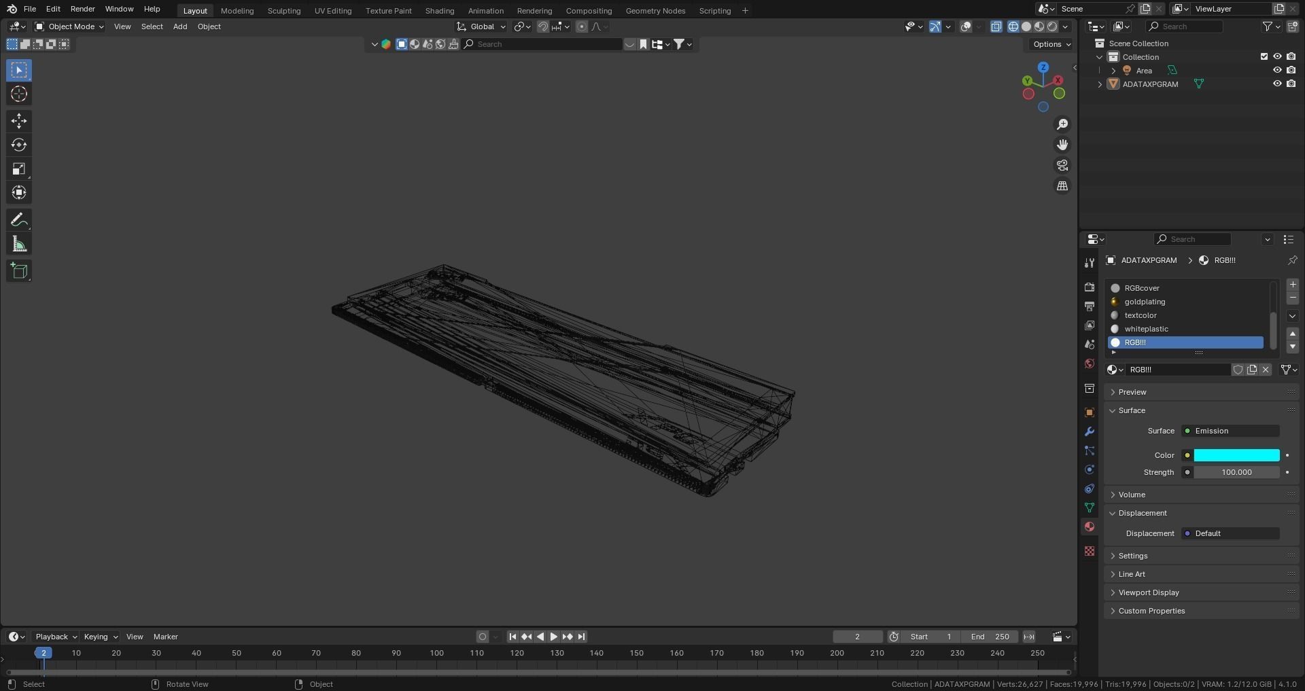Hide the Area light in viewport
1305x691 pixels.
point(1277,70)
